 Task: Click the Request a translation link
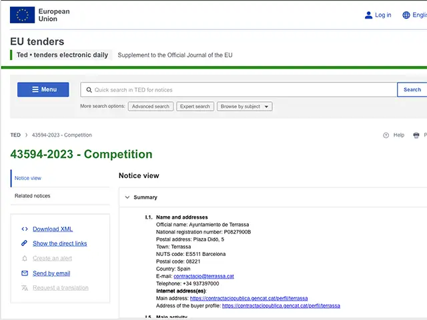pos(61,288)
